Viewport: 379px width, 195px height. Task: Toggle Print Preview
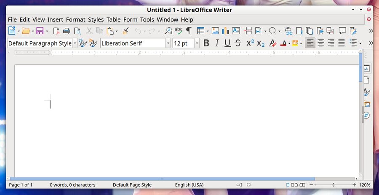[x=77, y=31]
